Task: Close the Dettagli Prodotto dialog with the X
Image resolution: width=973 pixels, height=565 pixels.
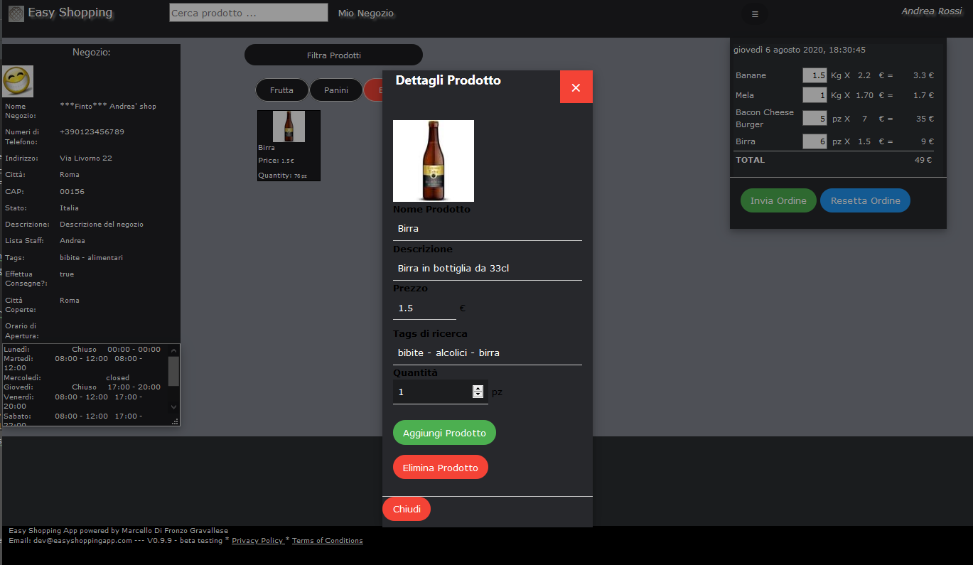Action: click(x=576, y=87)
